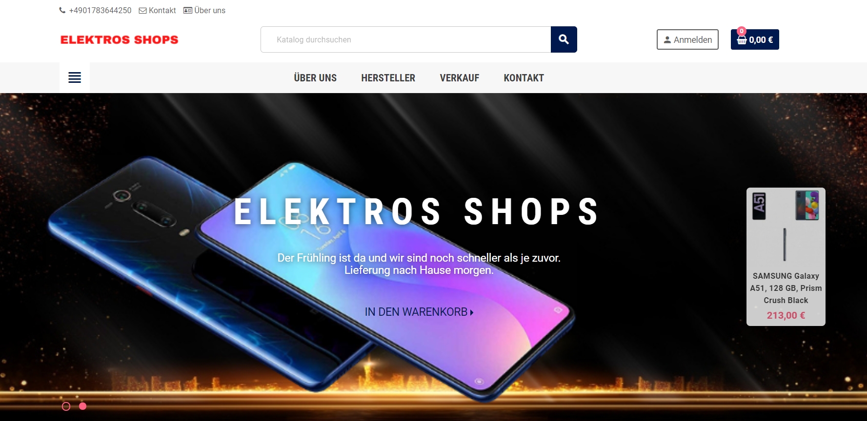Click the envelope icon beside Kontakt
867x421 pixels.
click(142, 11)
